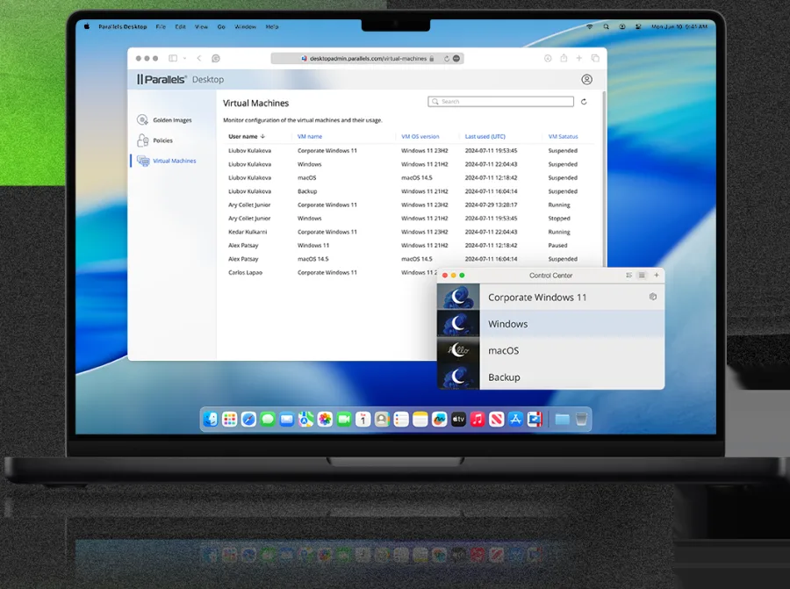Viewport: 790px width, 589px height.
Task: Open the Apple menu
Action: coord(87,26)
